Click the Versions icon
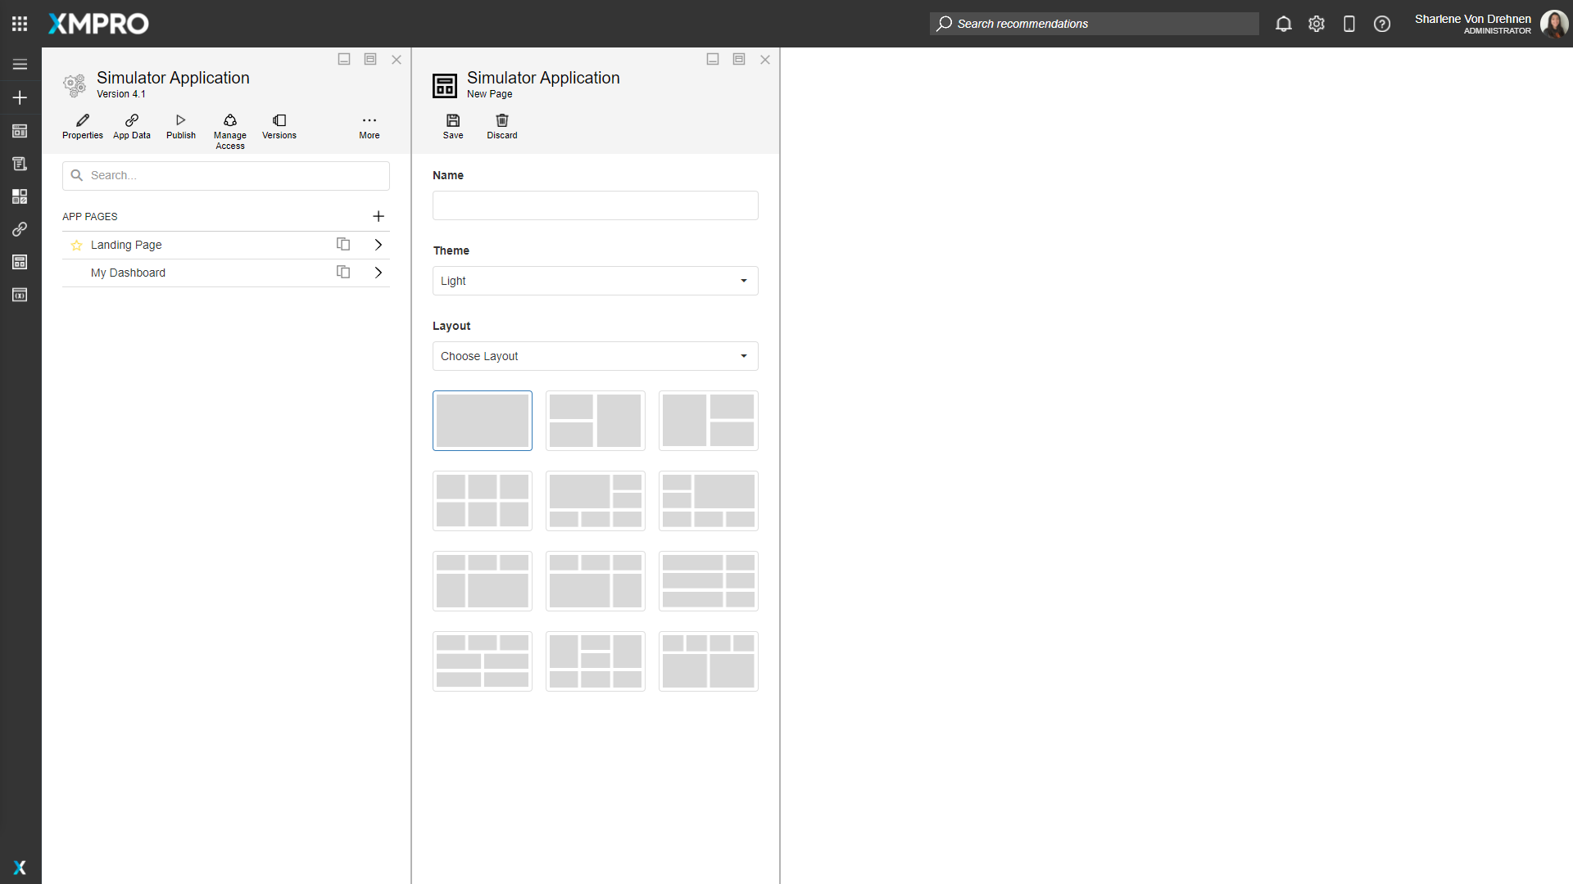 click(279, 128)
